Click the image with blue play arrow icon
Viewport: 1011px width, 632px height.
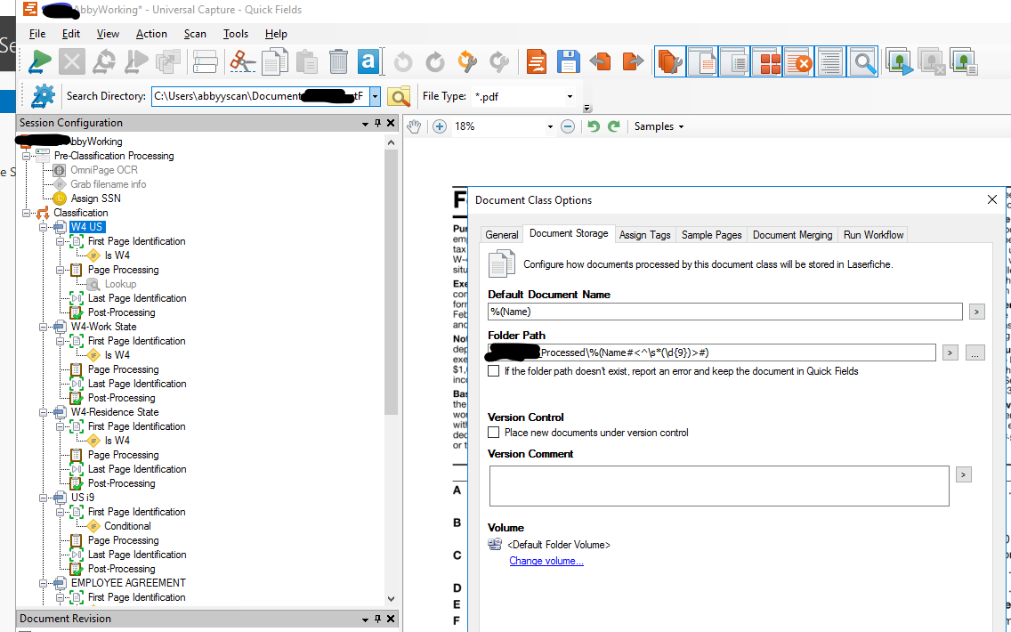[900, 62]
